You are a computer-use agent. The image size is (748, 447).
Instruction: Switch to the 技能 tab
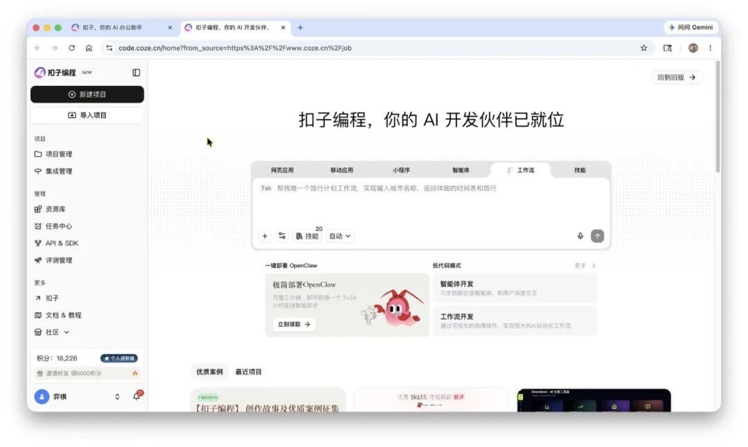580,170
